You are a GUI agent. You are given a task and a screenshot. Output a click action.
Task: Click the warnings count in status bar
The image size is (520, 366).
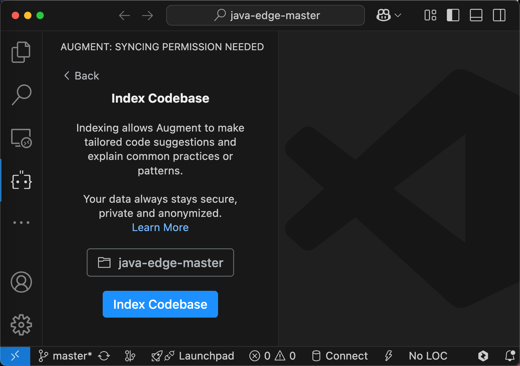285,356
